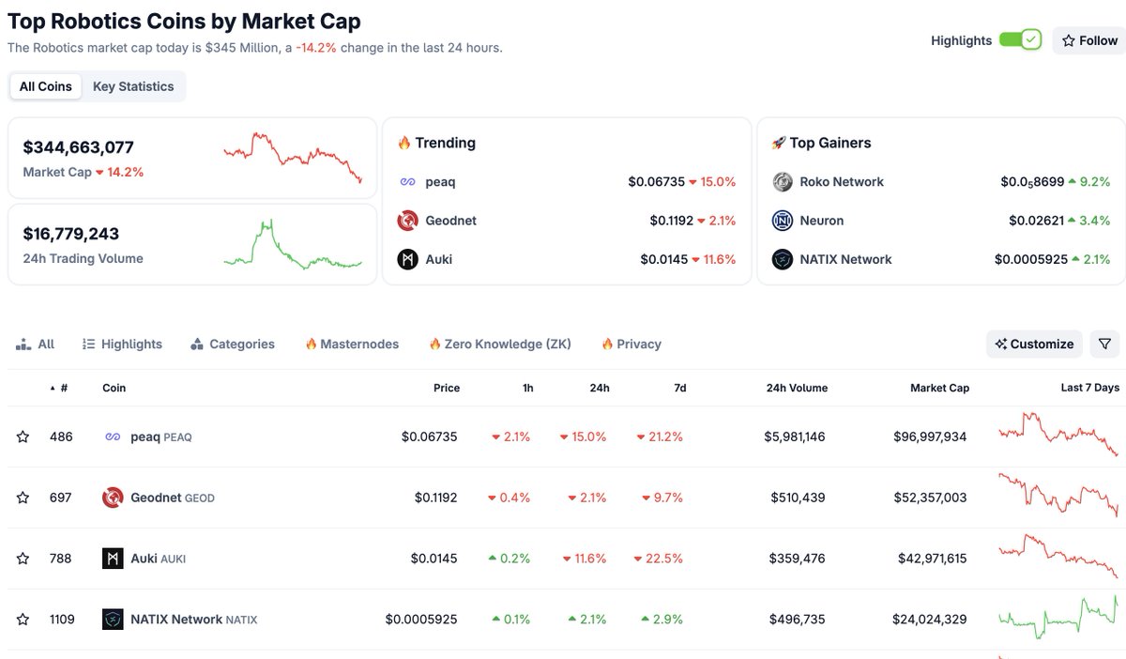Screen dimensions: 1126x659
Task: Sort table by rank number column
Action: [63, 388]
